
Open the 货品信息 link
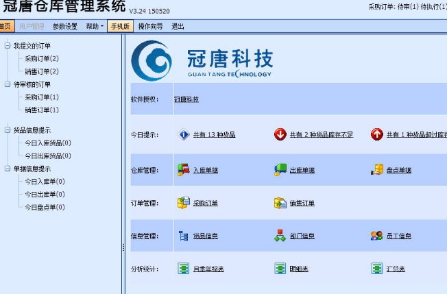click(x=206, y=236)
